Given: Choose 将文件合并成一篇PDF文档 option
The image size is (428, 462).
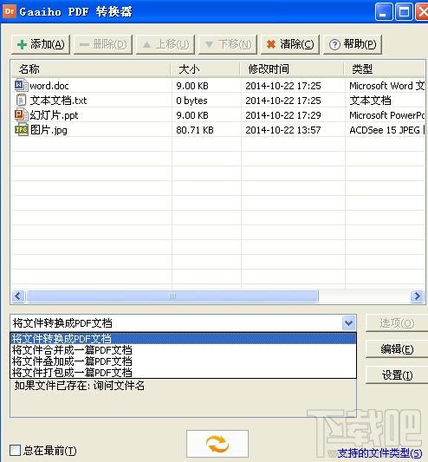Looking at the screenshot, I should (x=183, y=350).
